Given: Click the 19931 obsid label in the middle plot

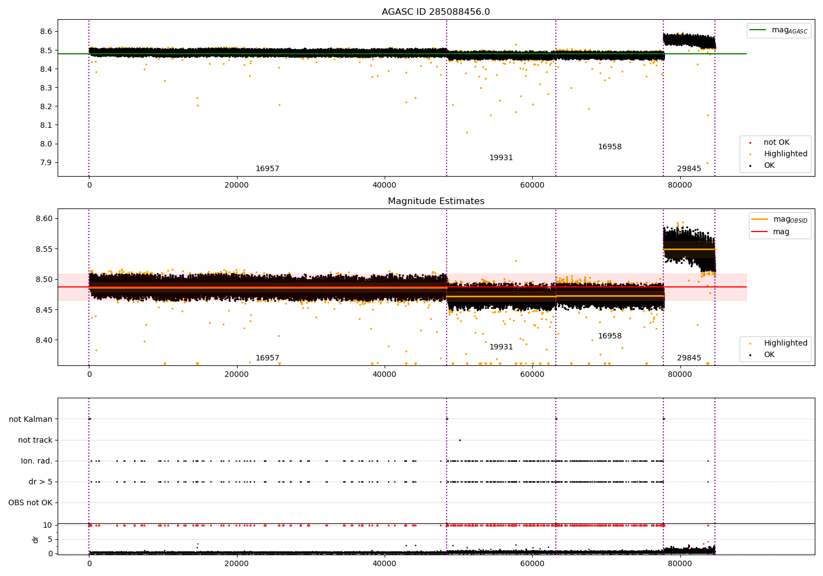Looking at the screenshot, I should coord(501,347).
